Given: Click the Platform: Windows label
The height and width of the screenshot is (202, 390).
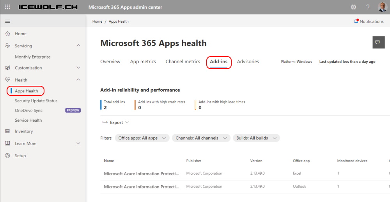Looking at the screenshot, I should point(296,62).
